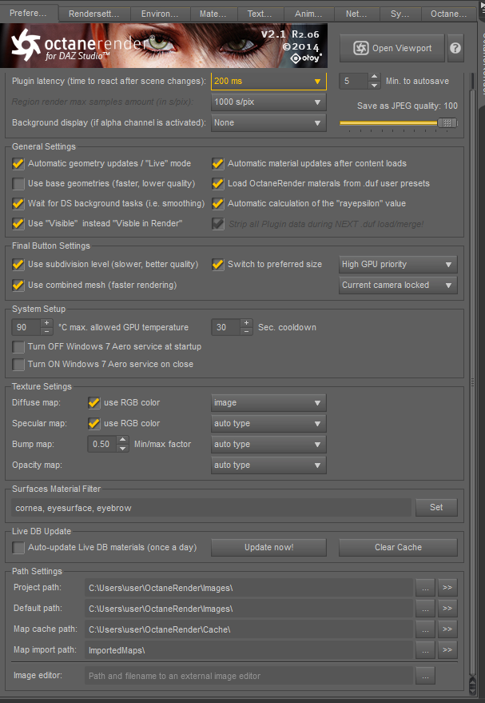Open Map import path with >> button
485x703 pixels.
[447, 649]
